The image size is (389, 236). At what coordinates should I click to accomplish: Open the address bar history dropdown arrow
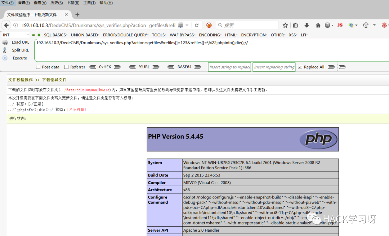(x=187, y=25)
